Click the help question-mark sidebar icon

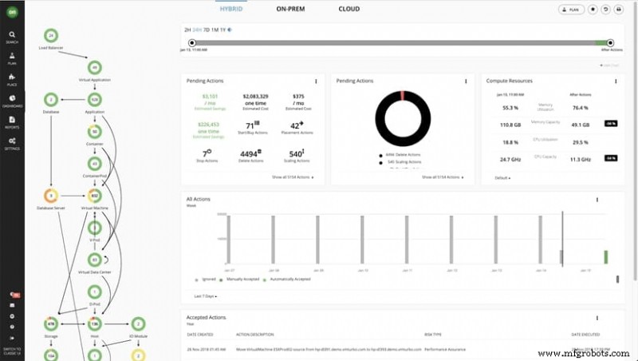12,327
